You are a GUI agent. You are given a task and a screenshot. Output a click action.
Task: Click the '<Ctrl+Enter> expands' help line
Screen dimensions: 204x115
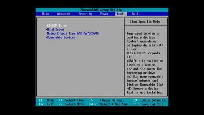coord(143,53)
